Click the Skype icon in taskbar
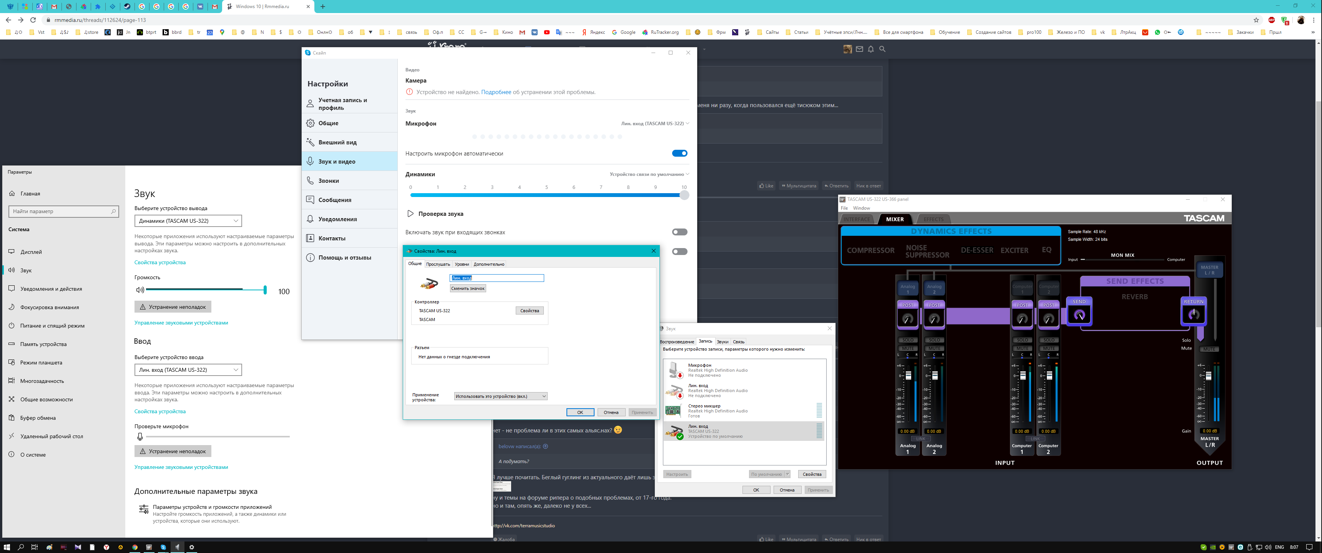 [x=163, y=547]
